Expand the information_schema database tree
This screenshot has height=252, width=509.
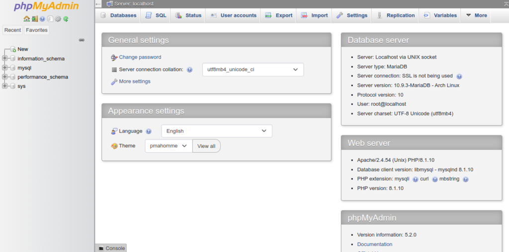(4, 59)
